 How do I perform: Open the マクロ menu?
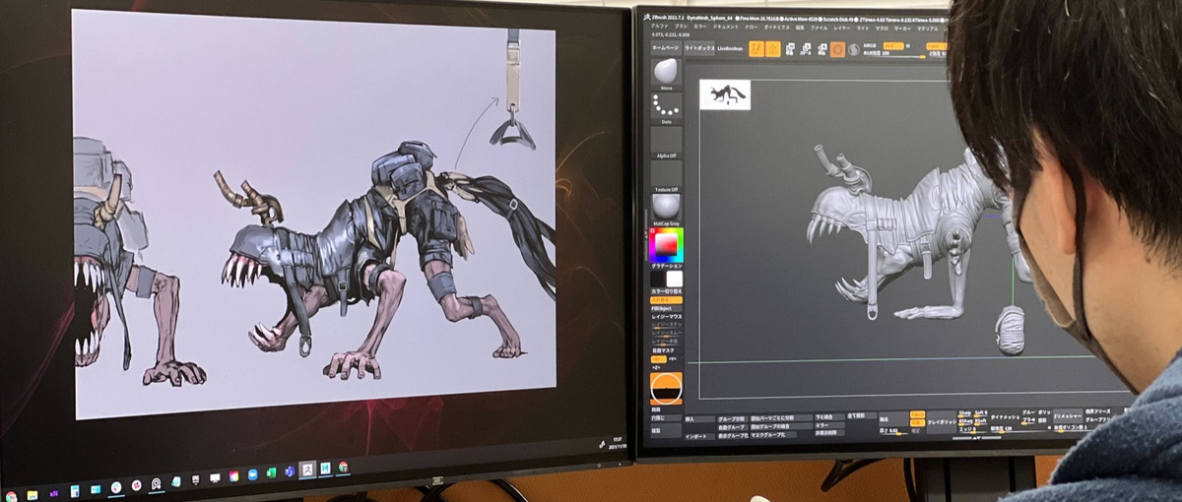point(883,27)
